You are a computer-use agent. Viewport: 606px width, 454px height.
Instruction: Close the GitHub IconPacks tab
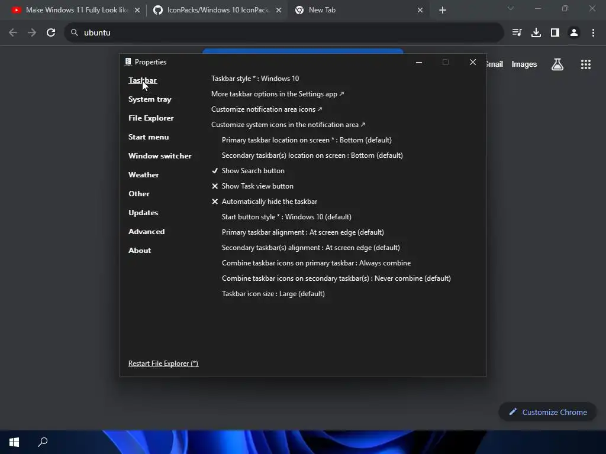pyautogui.click(x=279, y=10)
